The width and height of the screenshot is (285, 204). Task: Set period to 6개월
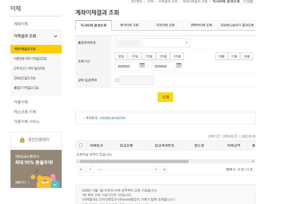[177, 56]
